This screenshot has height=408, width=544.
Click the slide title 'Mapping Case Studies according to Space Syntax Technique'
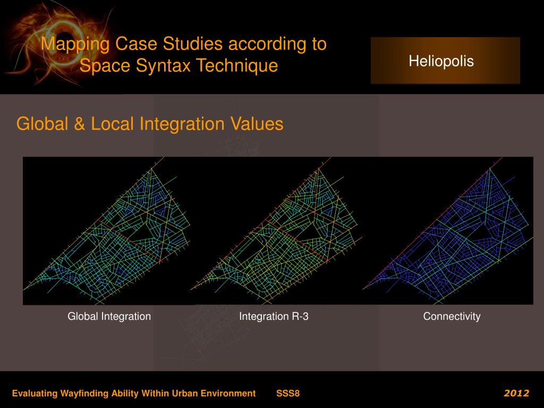pos(183,55)
